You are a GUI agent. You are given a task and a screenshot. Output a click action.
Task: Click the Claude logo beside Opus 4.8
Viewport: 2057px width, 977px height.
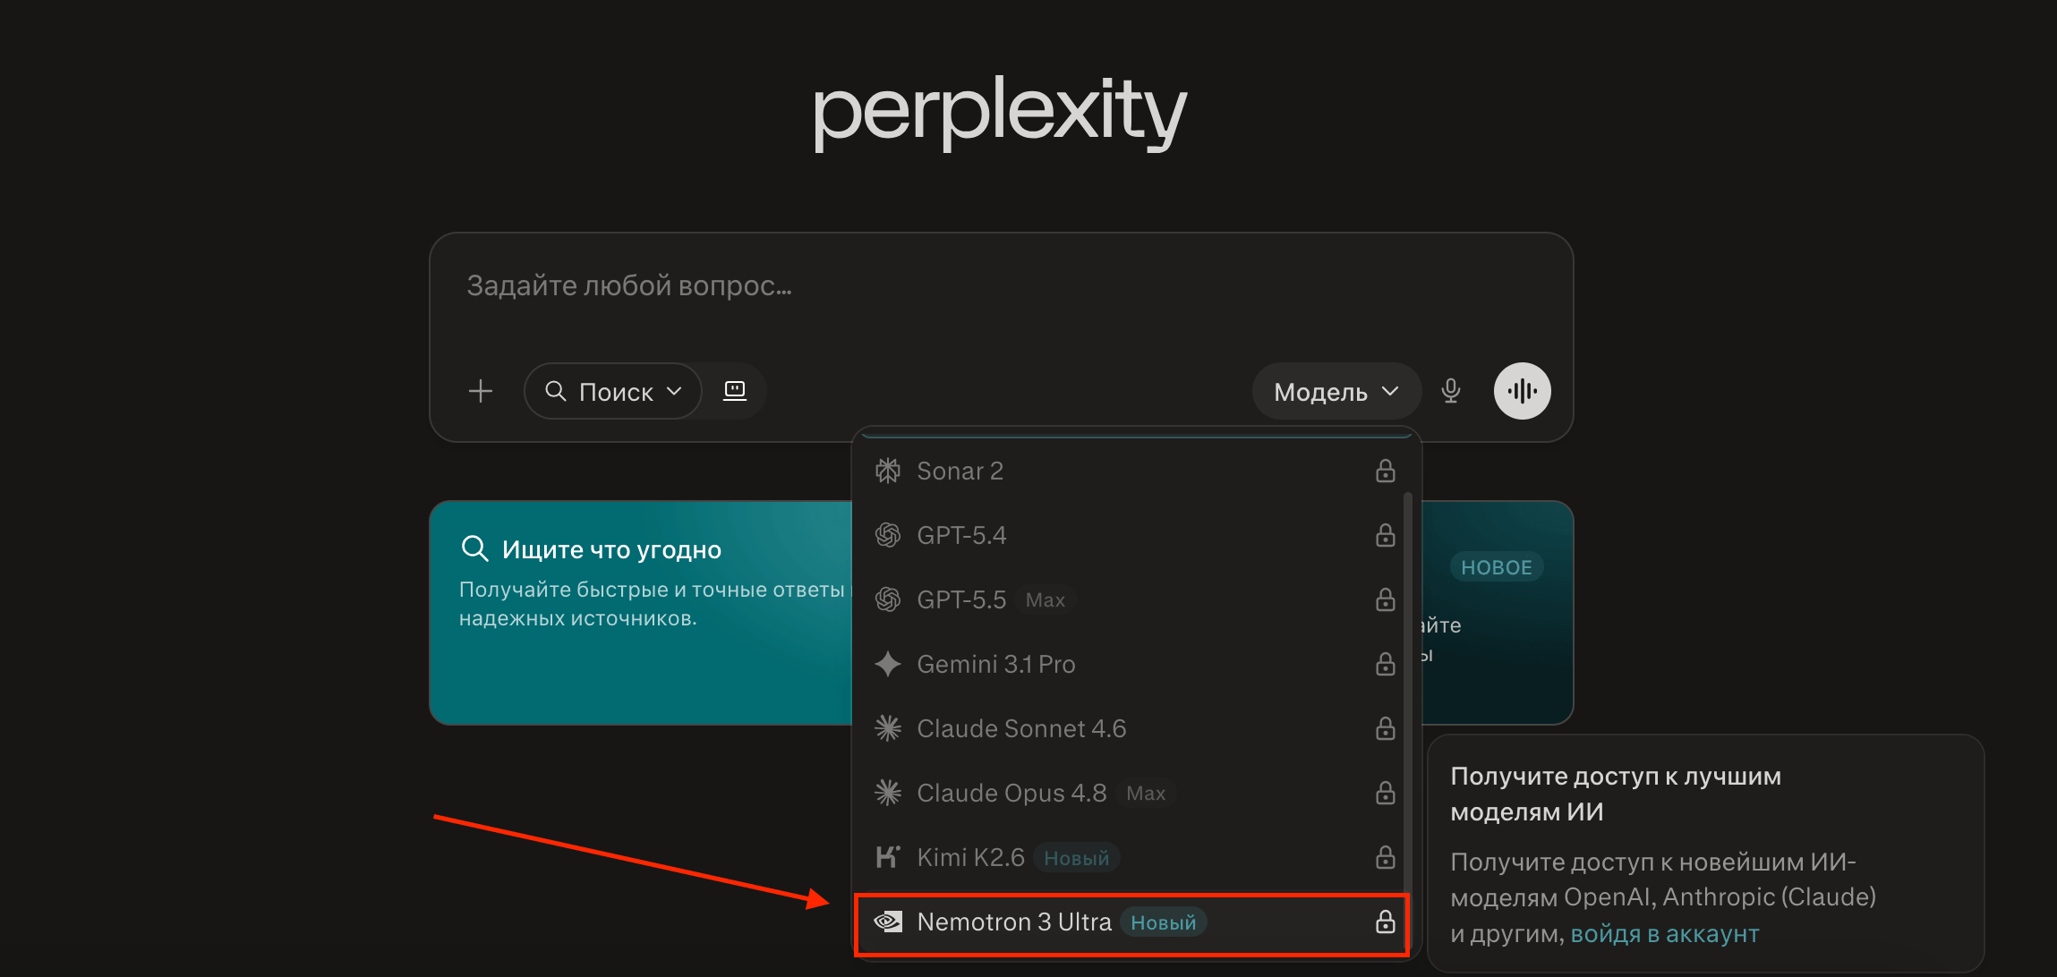click(888, 793)
